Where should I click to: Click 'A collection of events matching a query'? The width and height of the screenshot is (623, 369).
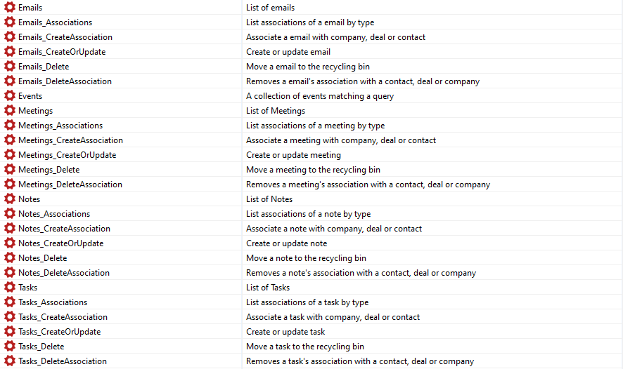tap(320, 96)
